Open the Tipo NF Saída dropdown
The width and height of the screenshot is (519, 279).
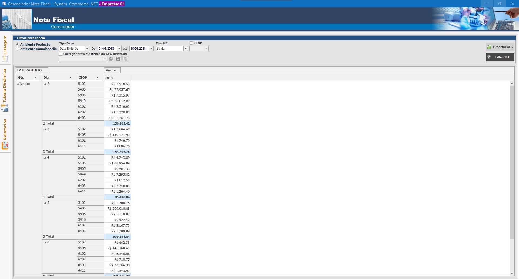185,49
